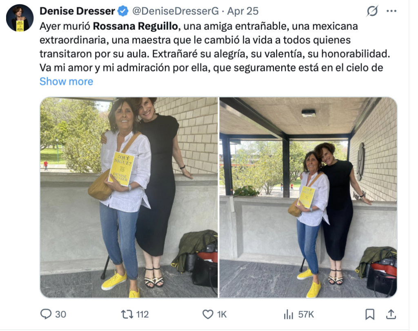Open Denise Dresser's profile avatar

20,18
